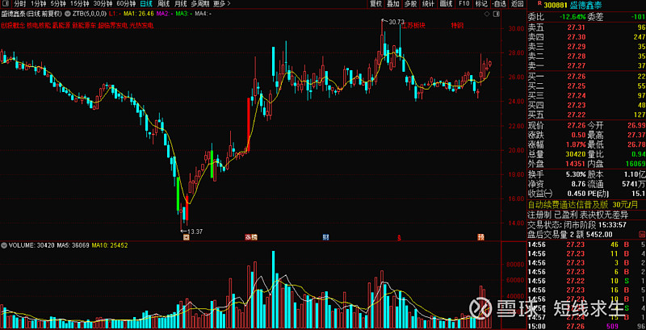This screenshot has width=646, height=330.
Task: Click the 叠加 overlay button
Action: pyautogui.click(x=393, y=4)
